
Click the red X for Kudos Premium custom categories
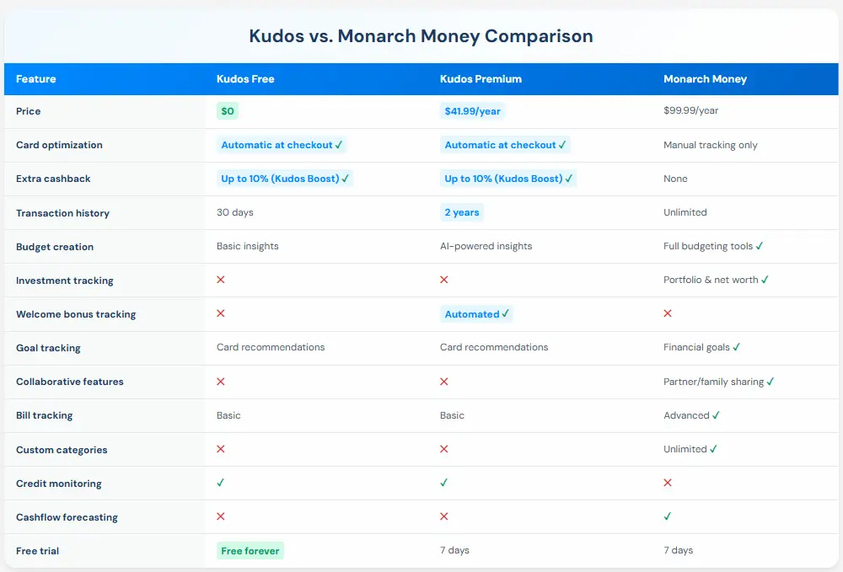[x=444, y=449]
